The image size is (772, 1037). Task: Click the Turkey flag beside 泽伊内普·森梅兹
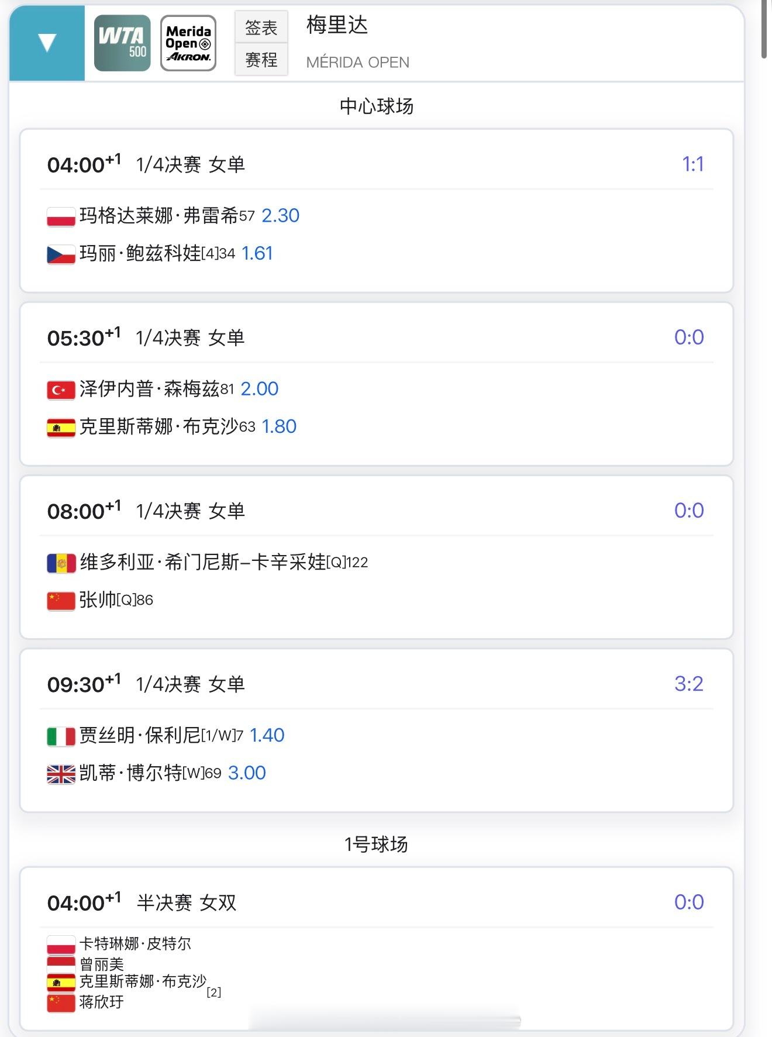(61, 390)
